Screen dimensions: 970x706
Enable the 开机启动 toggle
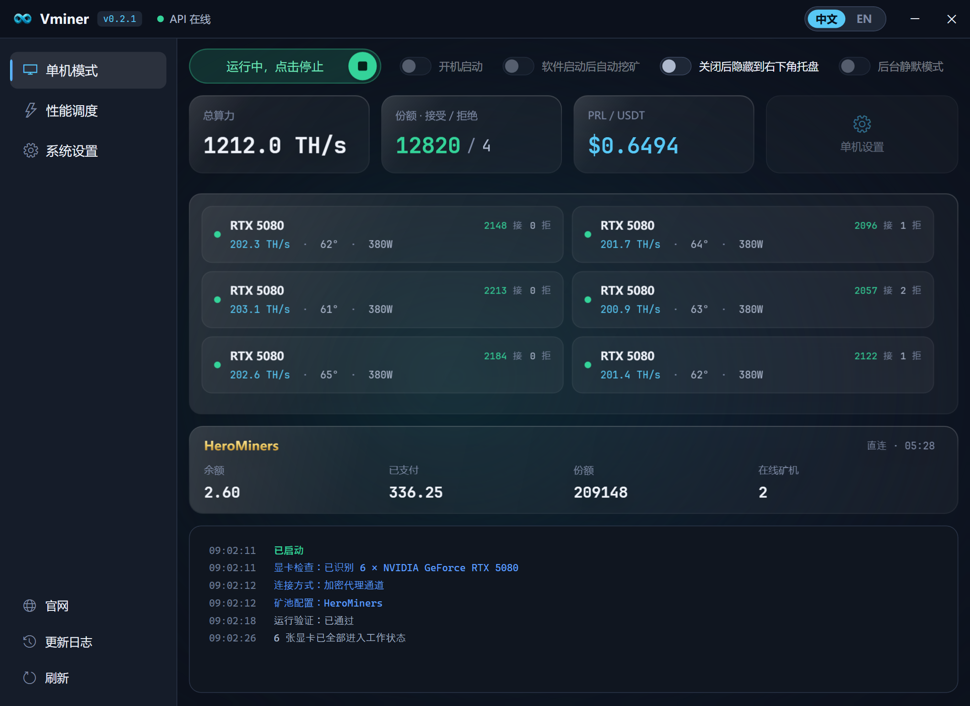[x=415, y=66]
